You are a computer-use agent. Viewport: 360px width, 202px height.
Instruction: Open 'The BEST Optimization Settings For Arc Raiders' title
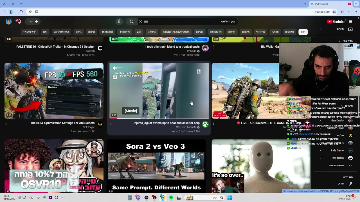click(x=62, y=123)
